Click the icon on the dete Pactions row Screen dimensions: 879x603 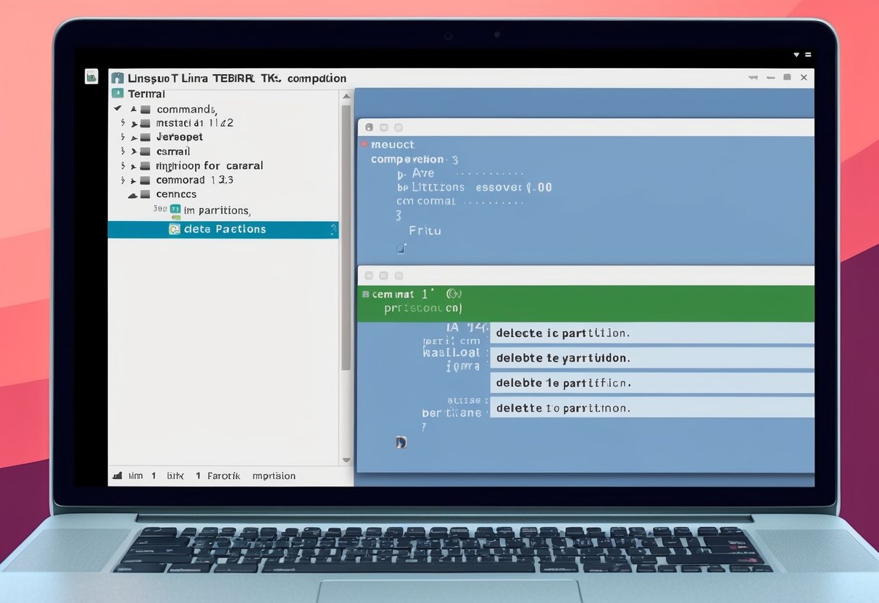(x=174, y=230)
